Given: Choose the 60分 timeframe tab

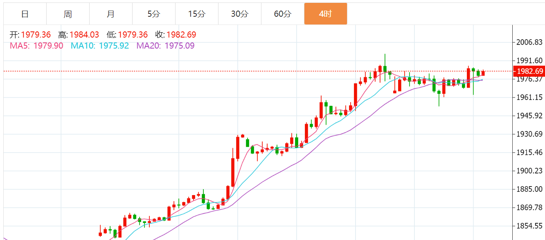Looking at the screenshot, I should (282, 14).
